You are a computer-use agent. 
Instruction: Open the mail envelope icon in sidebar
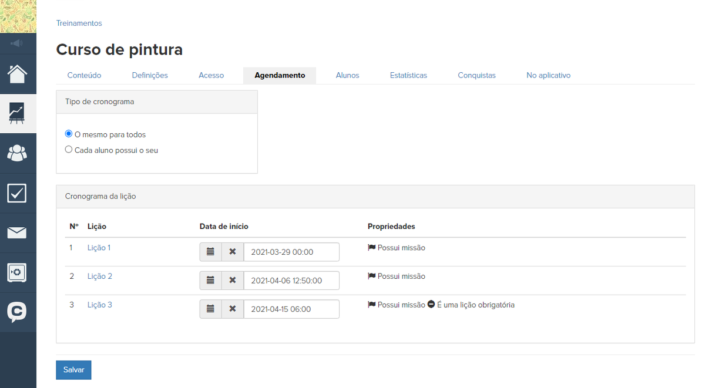point(18,233)
